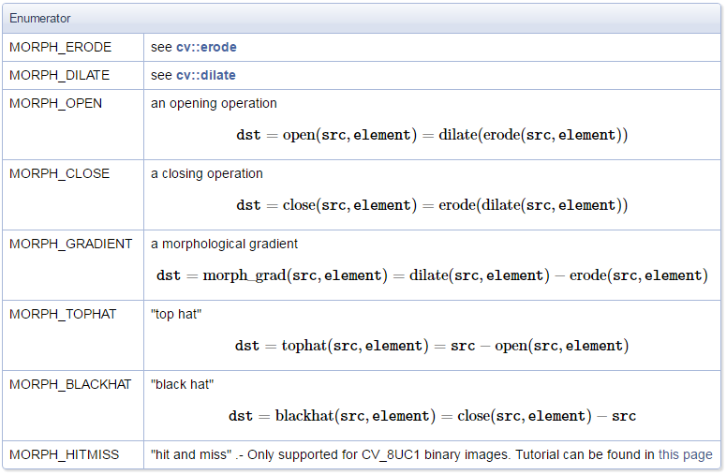The width and height of the screenshot is (726, 475).
Task: Click the blackhat formula
Action: point(432,416)
